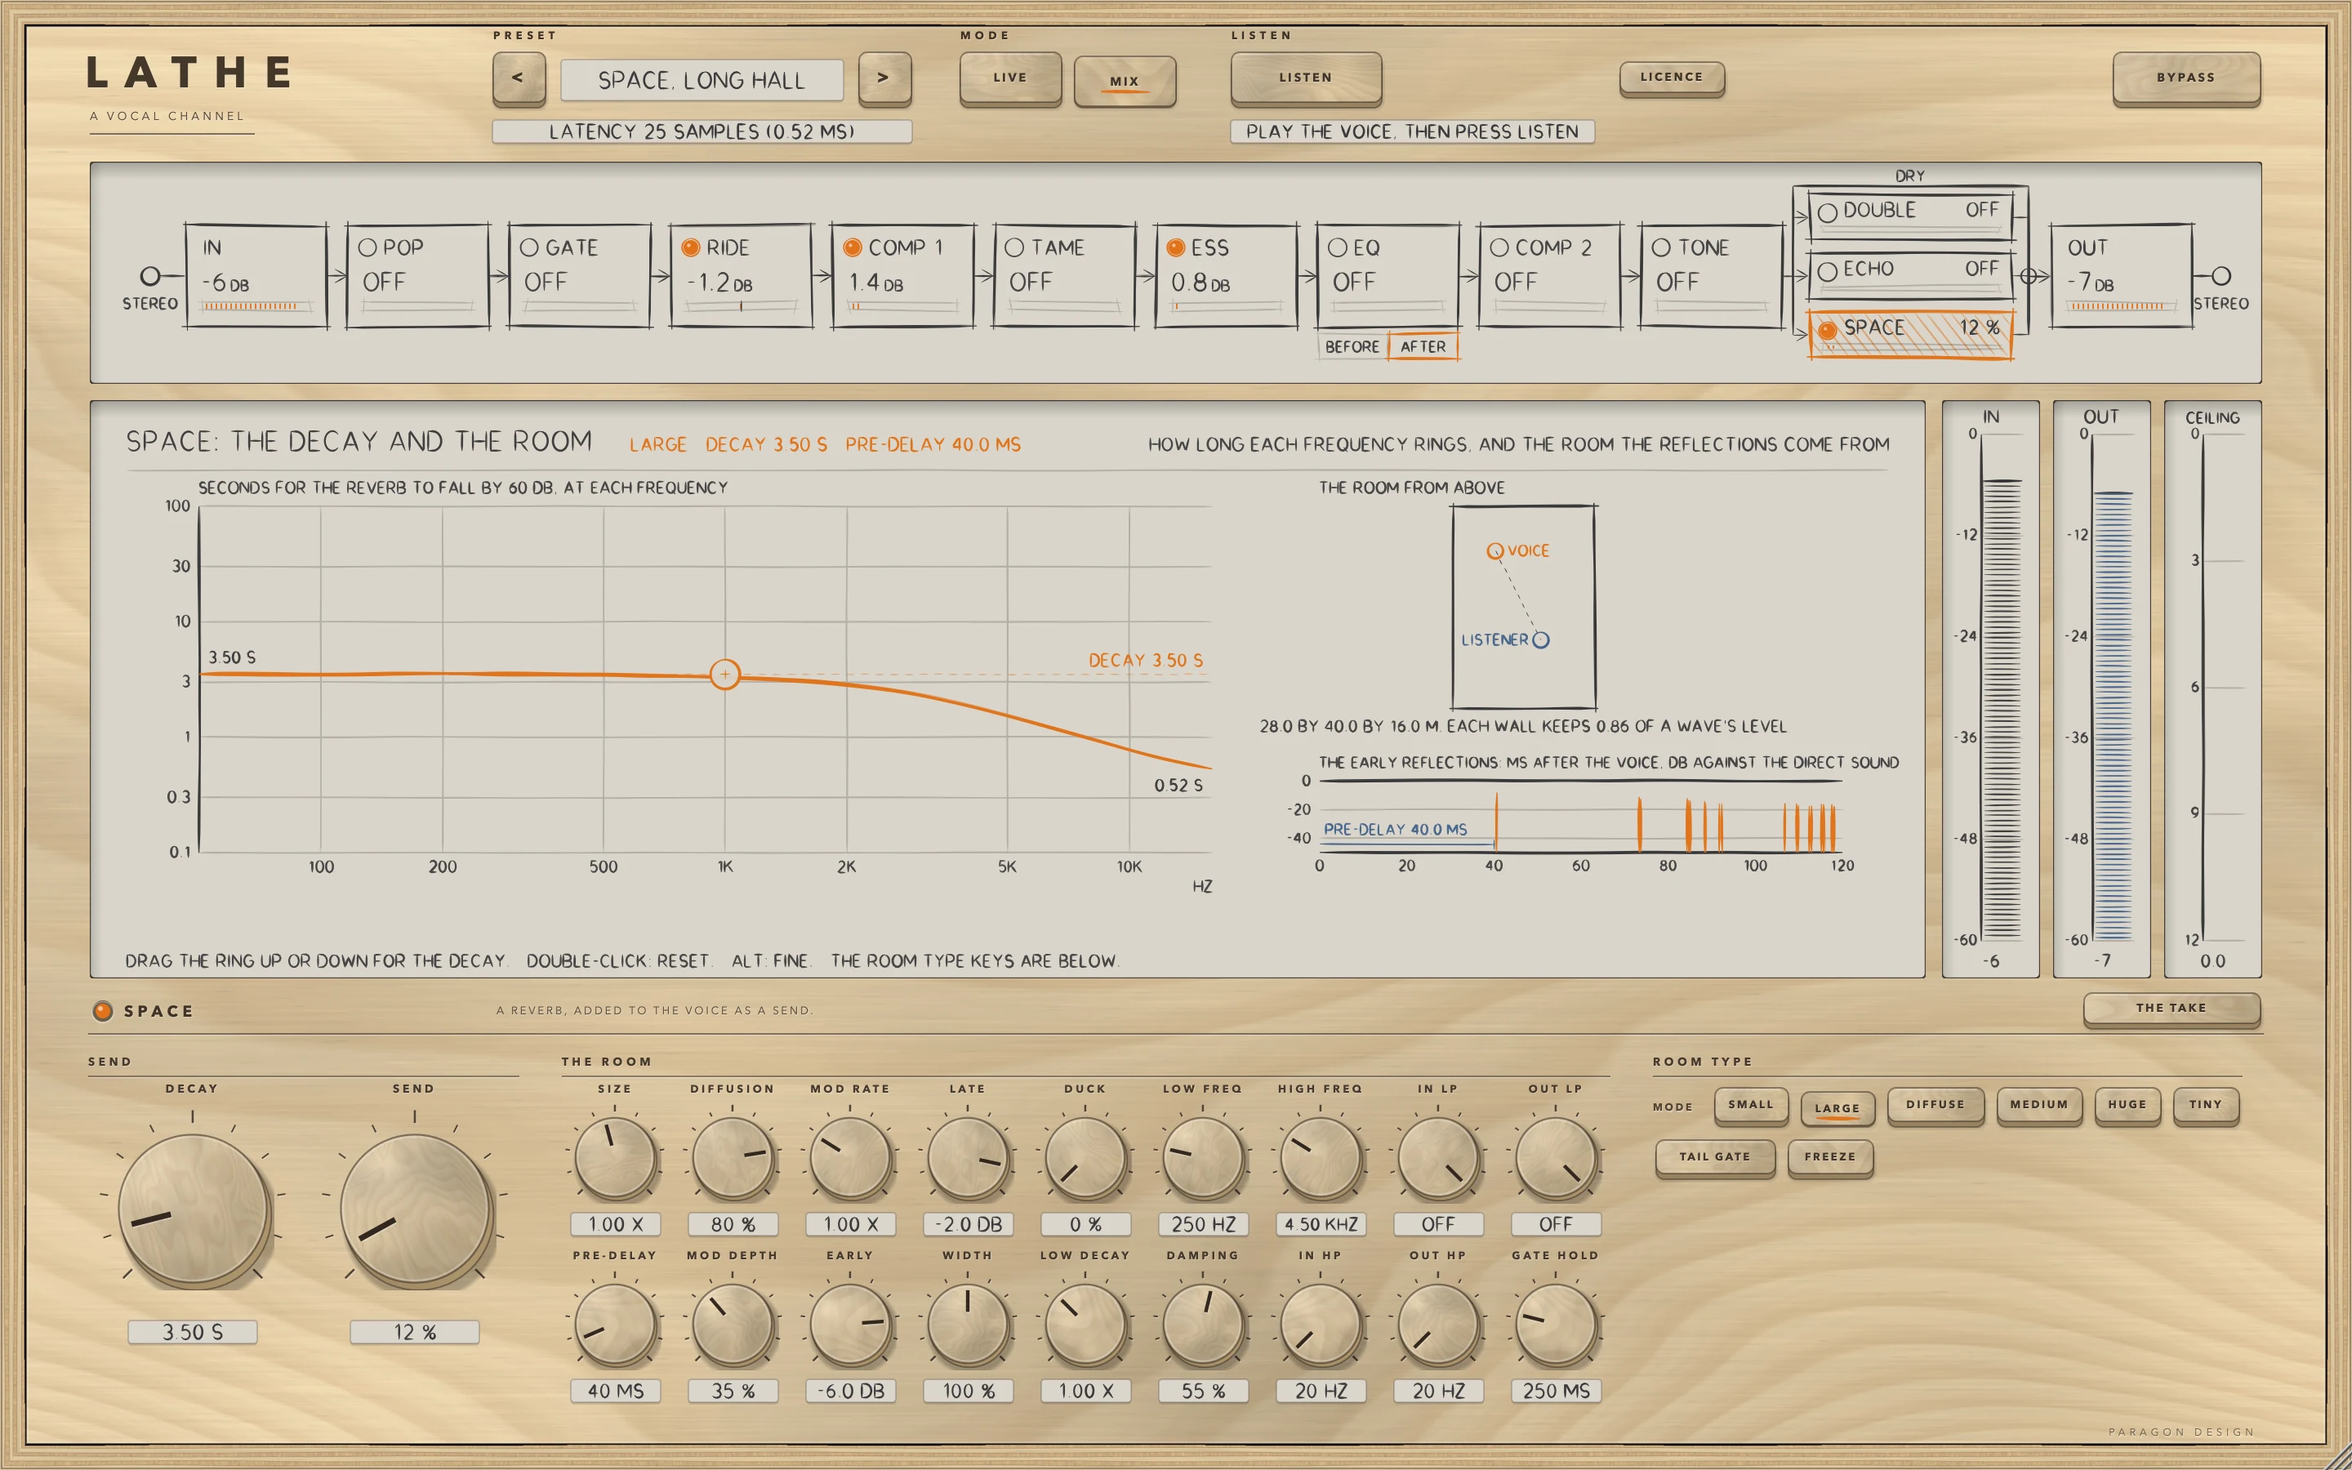Toggle the TAIL GATE button
Screen dimensions: 2352x1470
1714,1158
